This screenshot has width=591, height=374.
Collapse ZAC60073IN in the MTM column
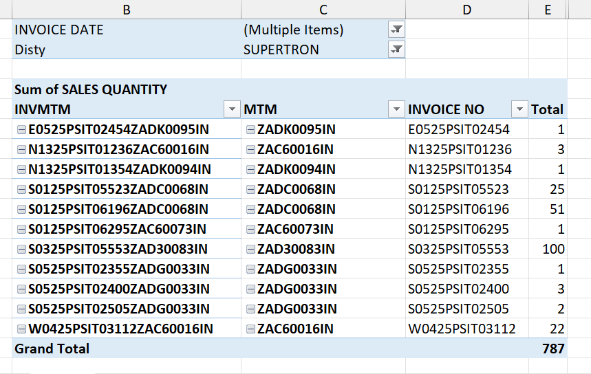250,230
